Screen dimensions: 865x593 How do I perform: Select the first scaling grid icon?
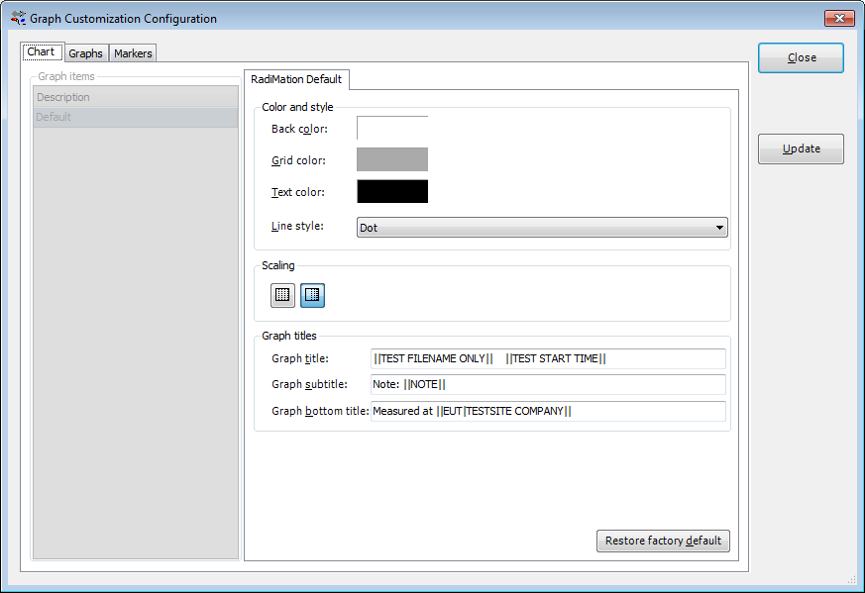(282, 295)
